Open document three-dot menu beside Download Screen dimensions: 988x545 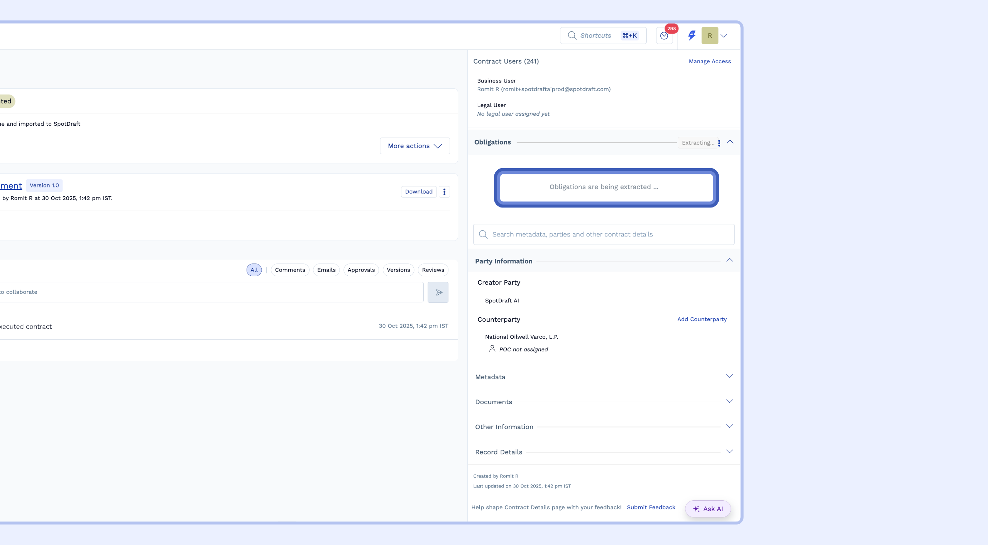444,192
